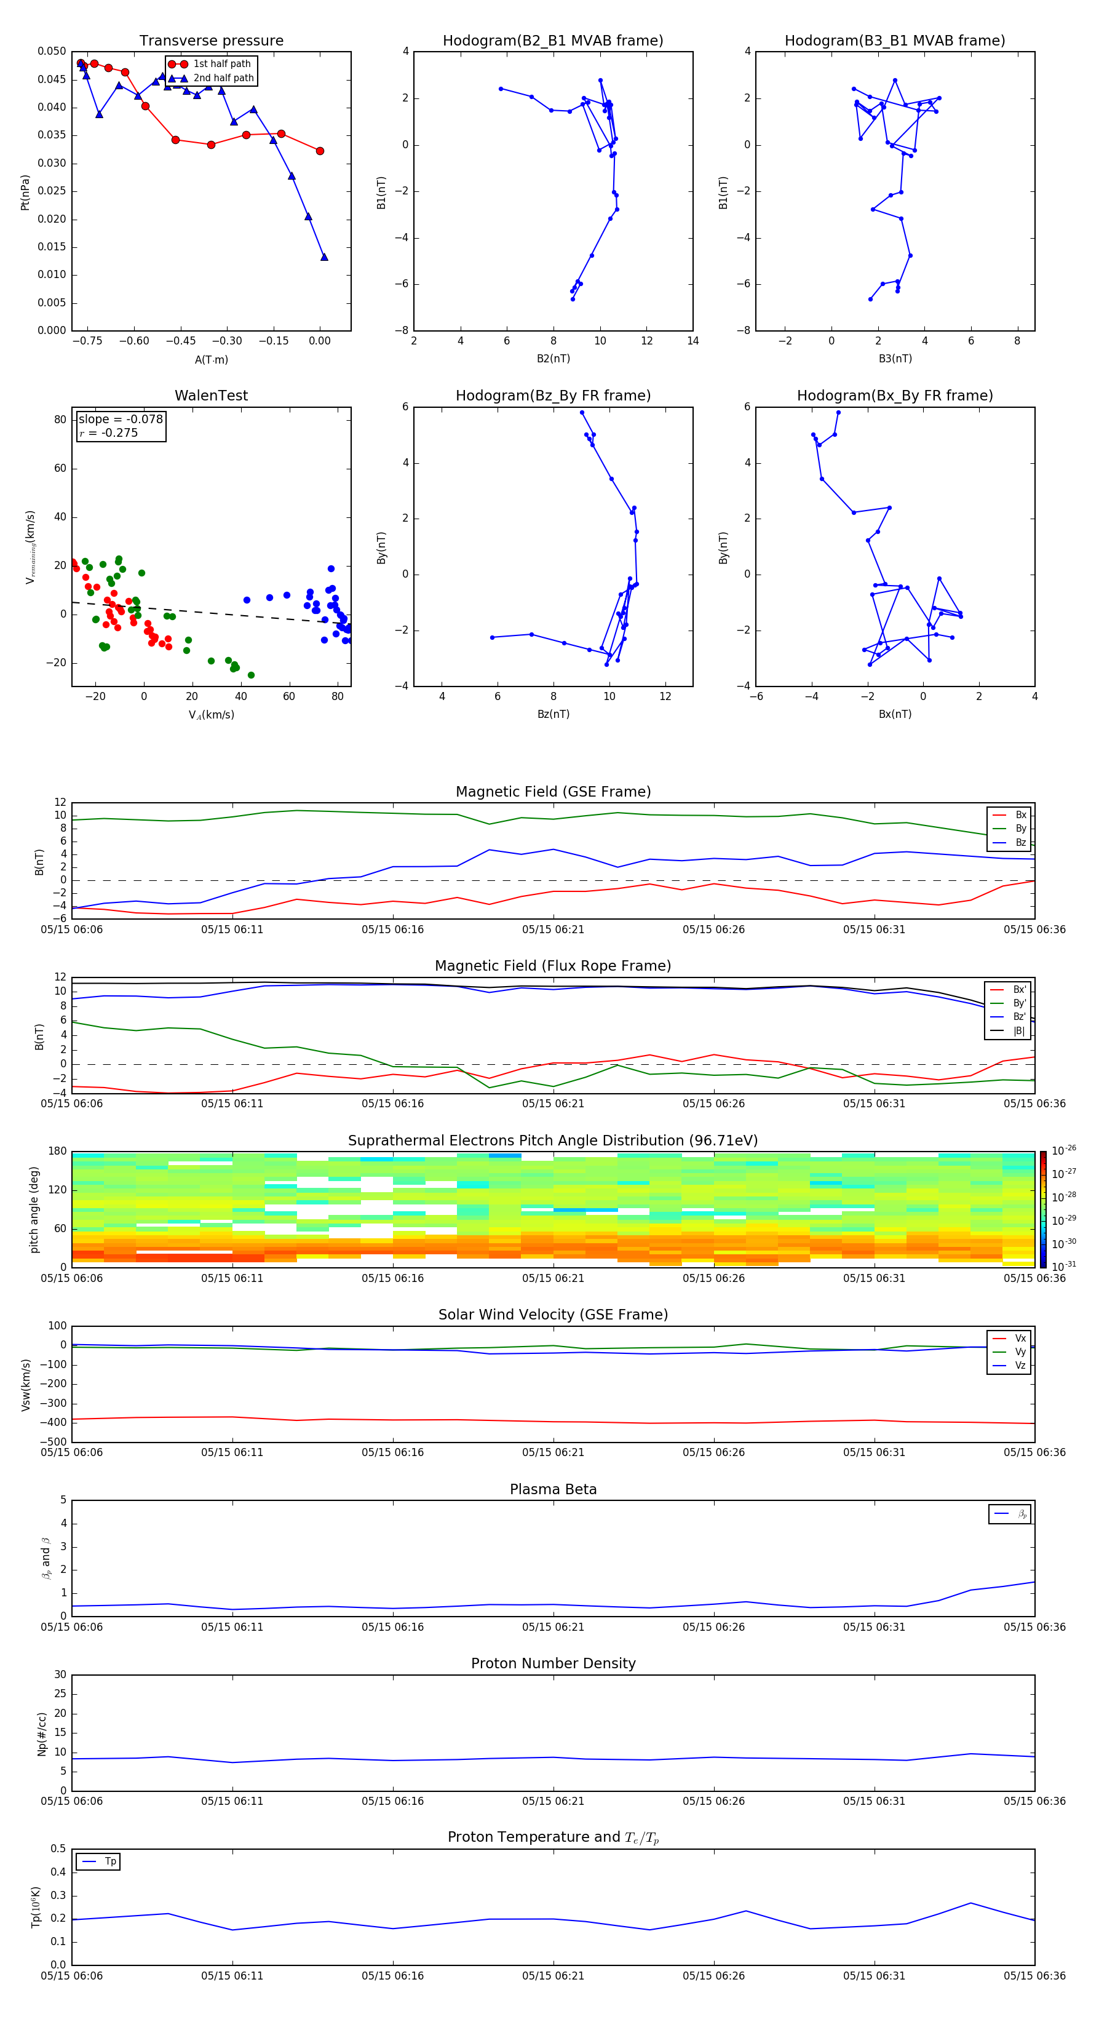1107x2030 pixels.
Task: Select the "slope = -0.078" annotation
Action: pyautogui.click(x=121, y=420)
